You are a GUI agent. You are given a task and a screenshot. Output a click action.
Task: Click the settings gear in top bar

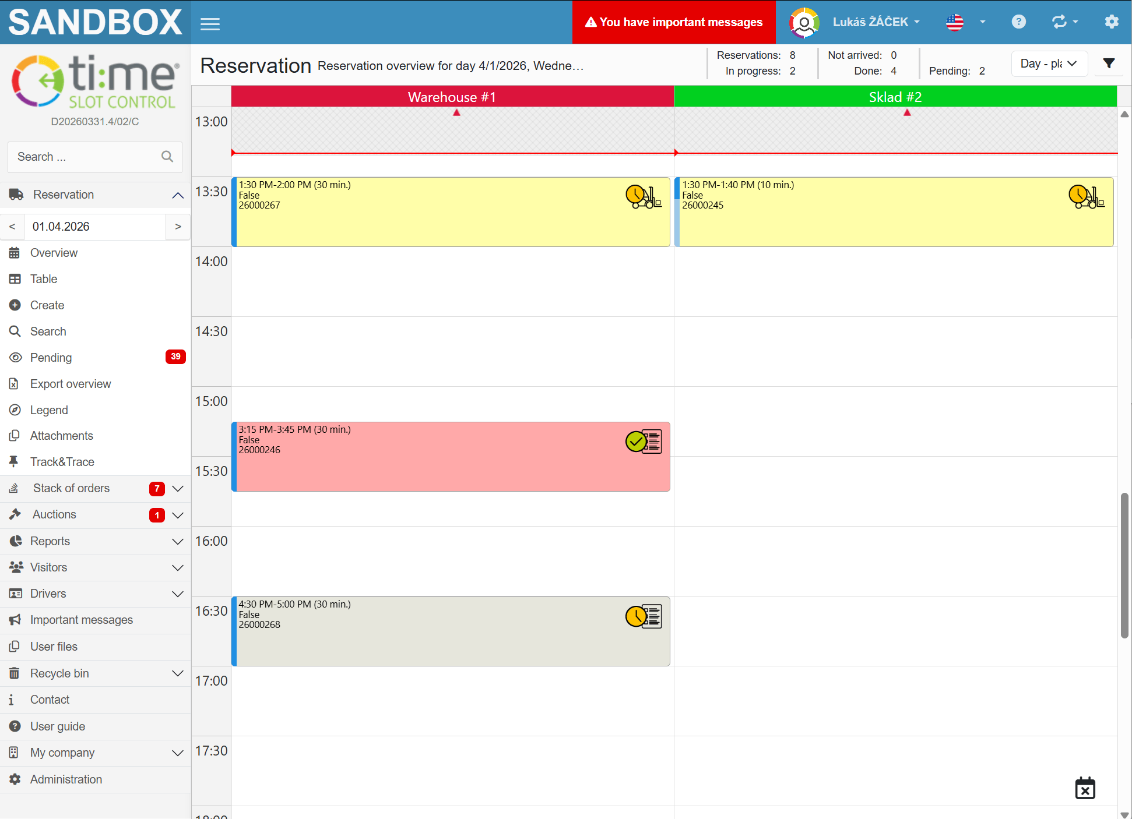1112,22
